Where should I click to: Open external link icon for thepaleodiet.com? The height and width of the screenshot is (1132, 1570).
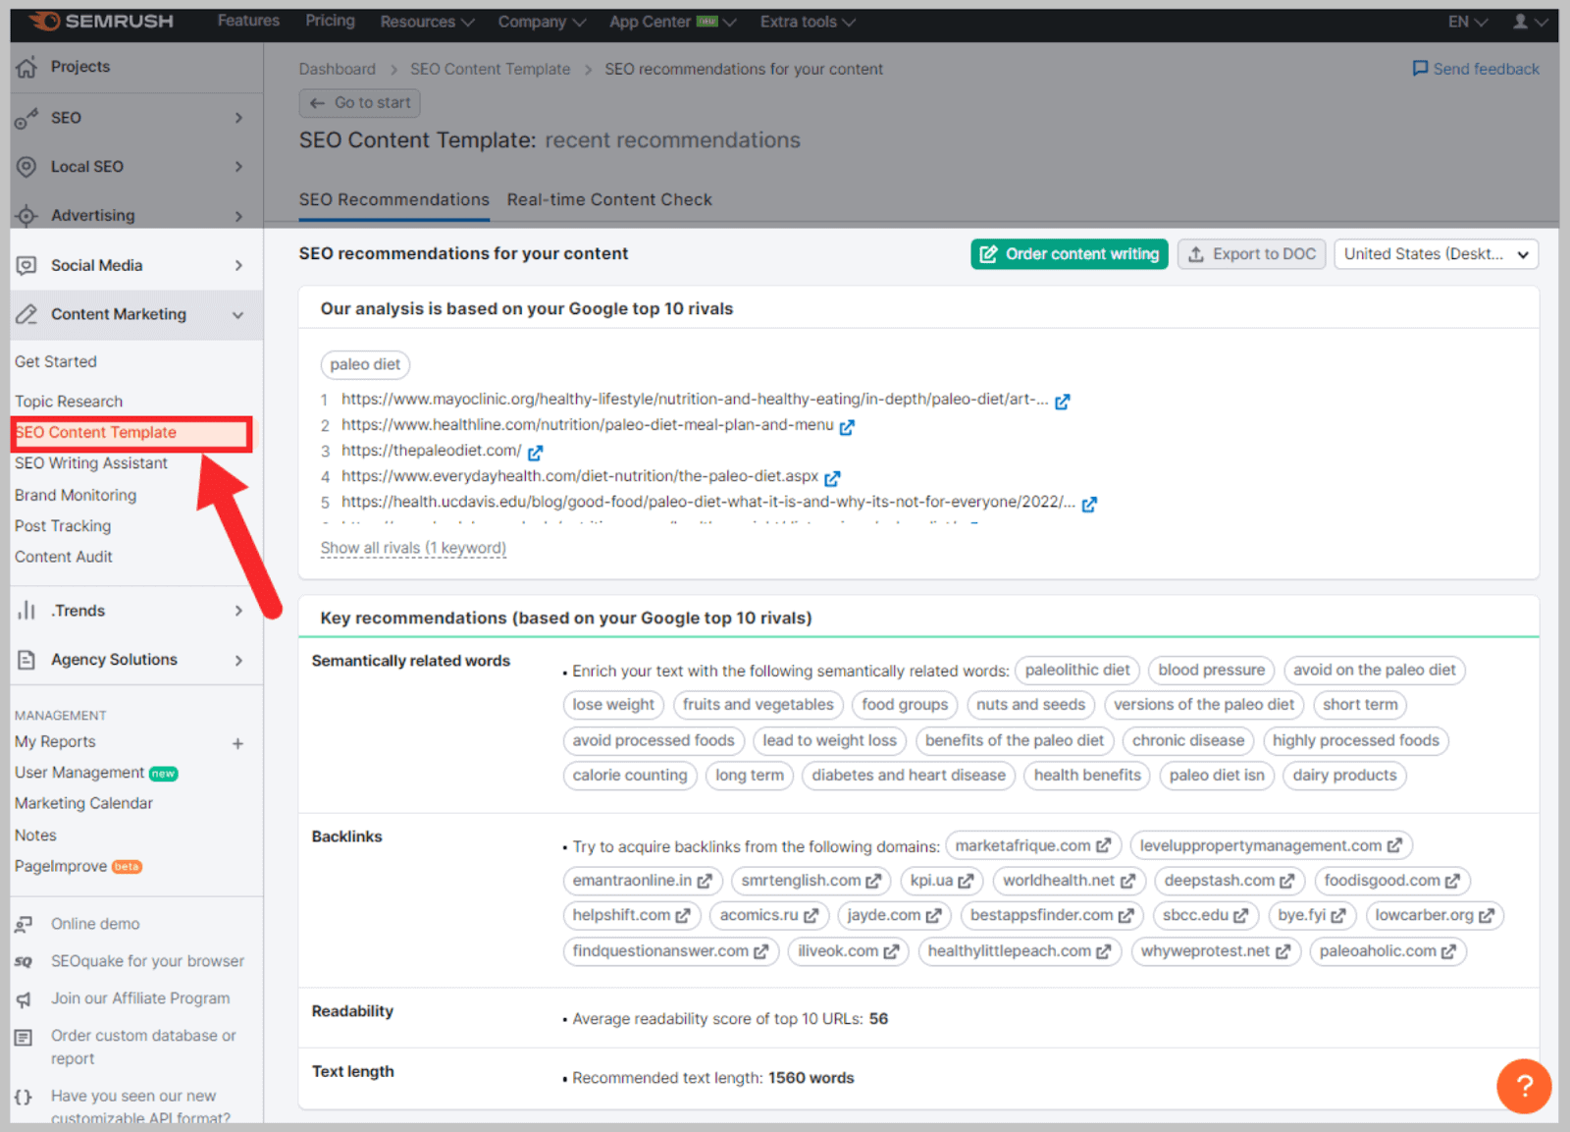click(x=535, y=452)
